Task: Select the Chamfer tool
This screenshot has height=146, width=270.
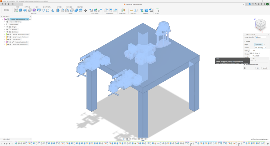Action: coord(67,10)
